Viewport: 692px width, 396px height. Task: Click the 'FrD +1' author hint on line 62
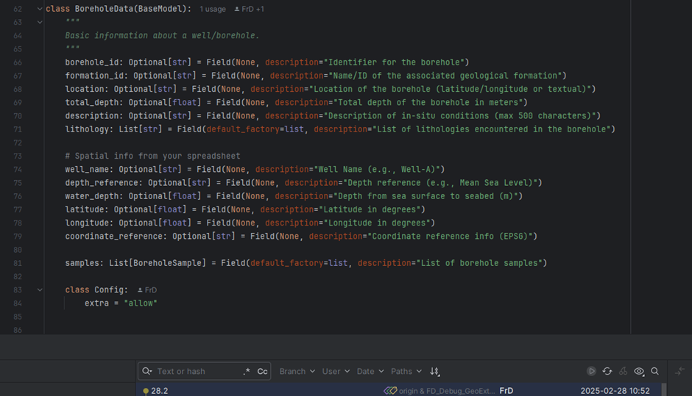click(250, 10)
